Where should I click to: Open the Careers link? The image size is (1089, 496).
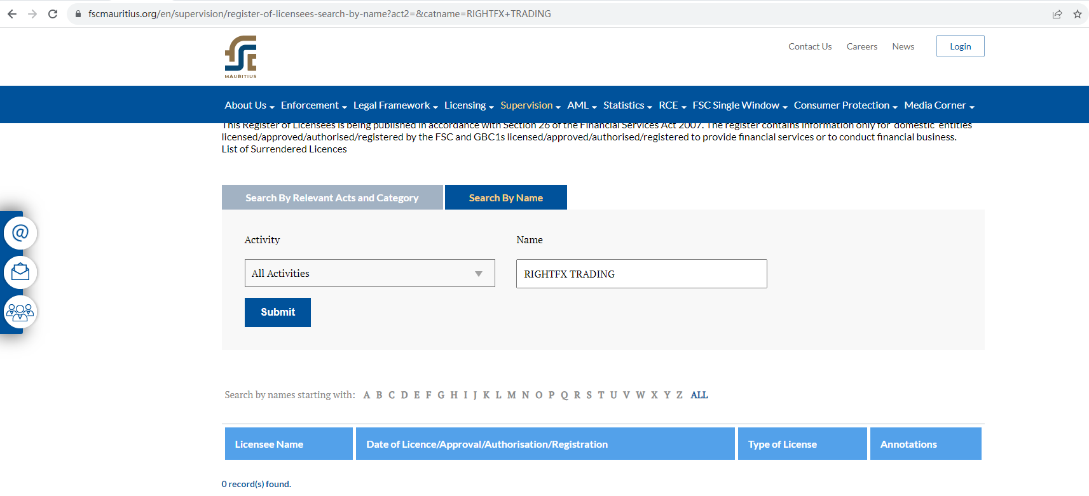point(861,46)
